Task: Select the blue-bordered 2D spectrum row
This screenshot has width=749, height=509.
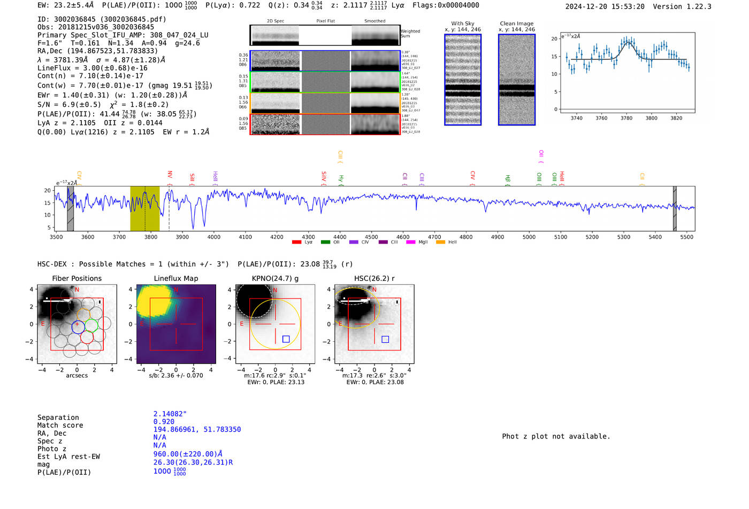Action: 325,61
